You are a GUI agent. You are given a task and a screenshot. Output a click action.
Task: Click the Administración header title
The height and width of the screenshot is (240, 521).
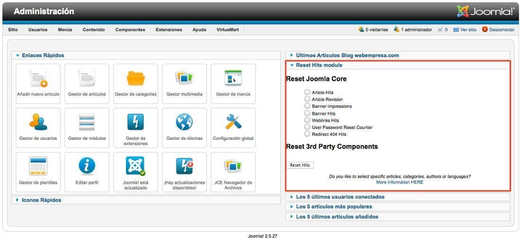tap(44, 11)
